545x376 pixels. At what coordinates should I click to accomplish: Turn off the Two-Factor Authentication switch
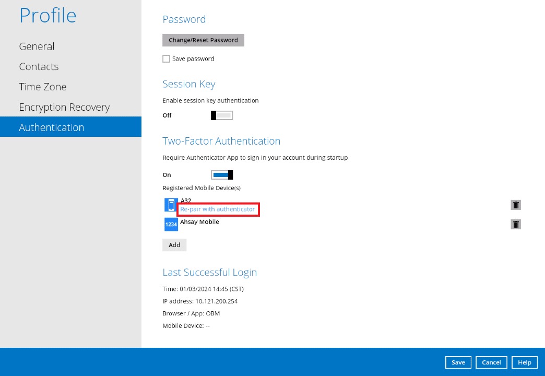pos(221,175)
